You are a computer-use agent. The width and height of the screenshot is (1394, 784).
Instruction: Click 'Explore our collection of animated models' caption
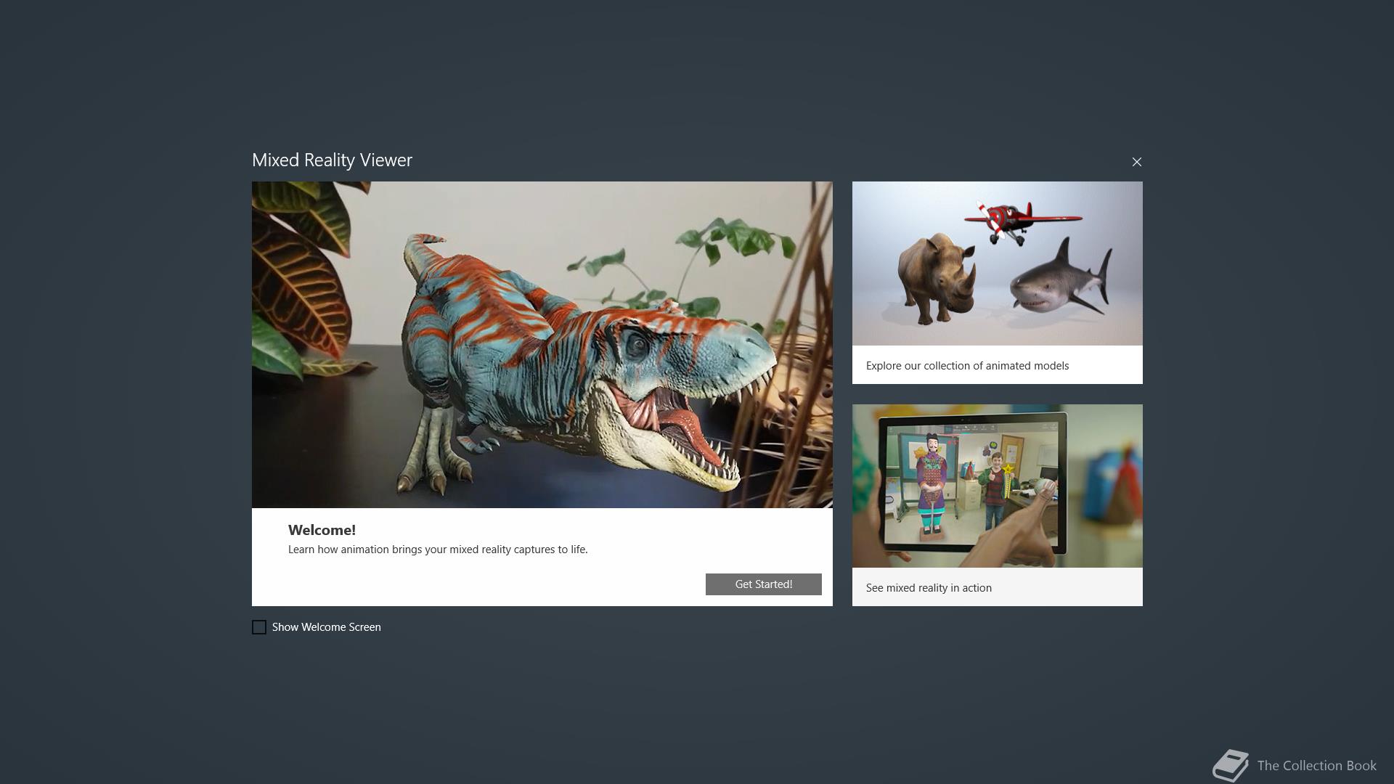tap(967, 366)
